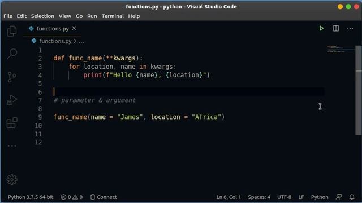The image size is (362, 203).
Task: Show additional activity bar views ellipsis
Action: click(x=12, y=146)
